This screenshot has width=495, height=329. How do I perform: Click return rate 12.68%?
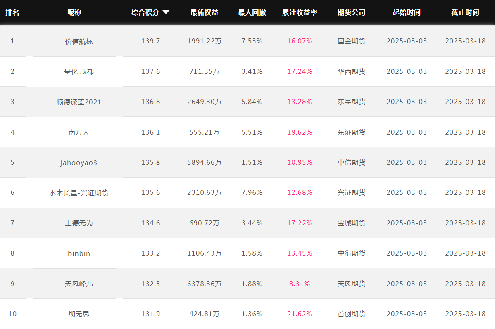[x=300, y=192]
